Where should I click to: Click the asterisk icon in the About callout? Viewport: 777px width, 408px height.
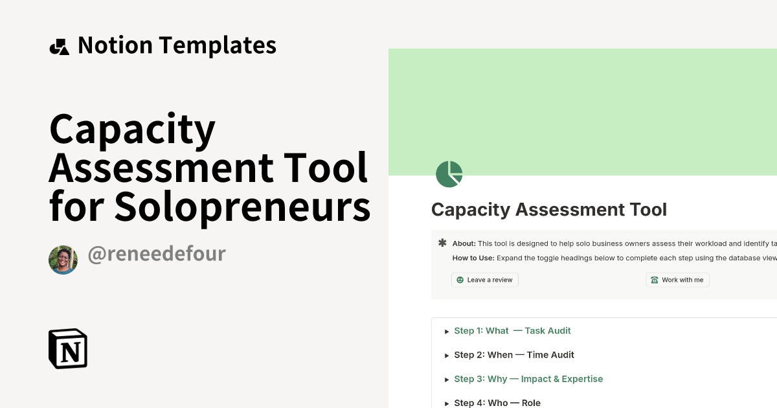click(x=442, y=243)
